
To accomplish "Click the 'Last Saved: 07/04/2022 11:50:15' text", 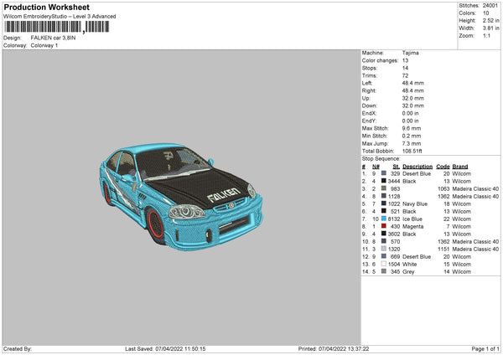I will pyautogui.click(x=165, y=348).
